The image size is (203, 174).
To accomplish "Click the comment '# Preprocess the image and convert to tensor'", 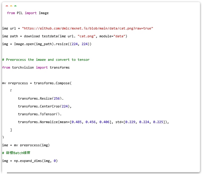I will point(46,60).
